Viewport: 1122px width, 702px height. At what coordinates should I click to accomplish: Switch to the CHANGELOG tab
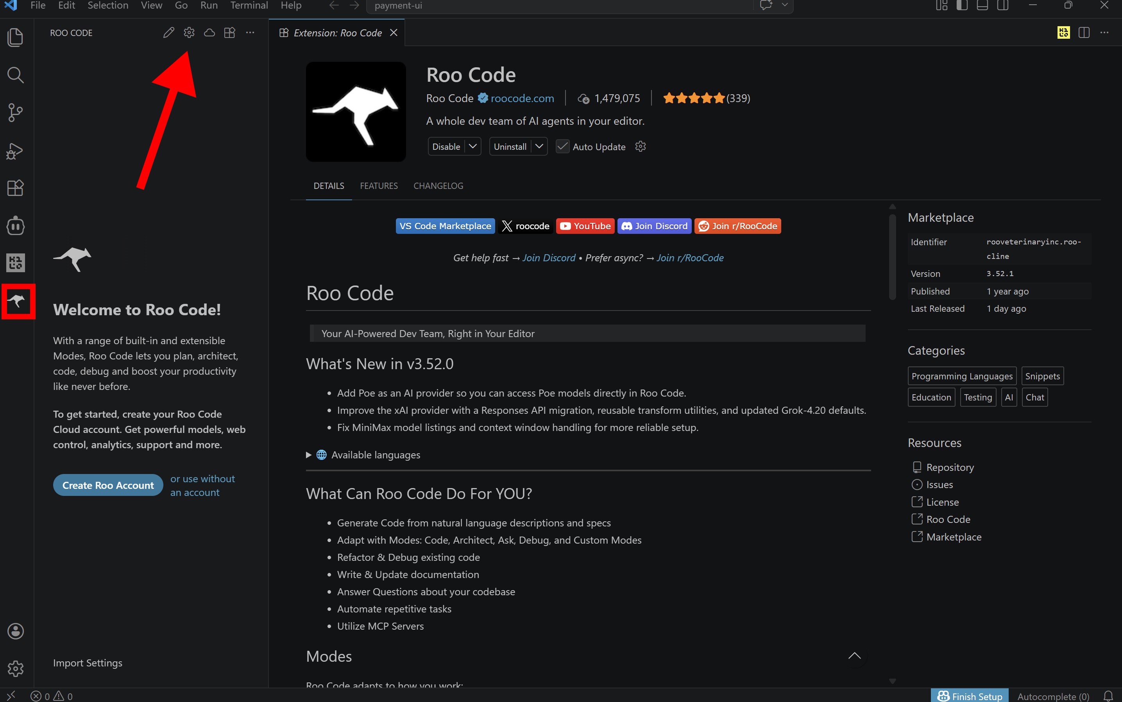[x=438, y=186]
